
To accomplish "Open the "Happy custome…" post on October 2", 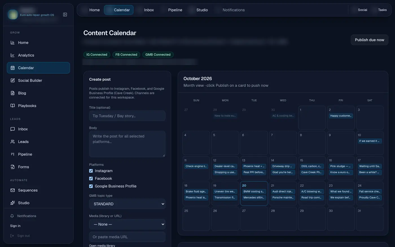I will pos(341,116).
